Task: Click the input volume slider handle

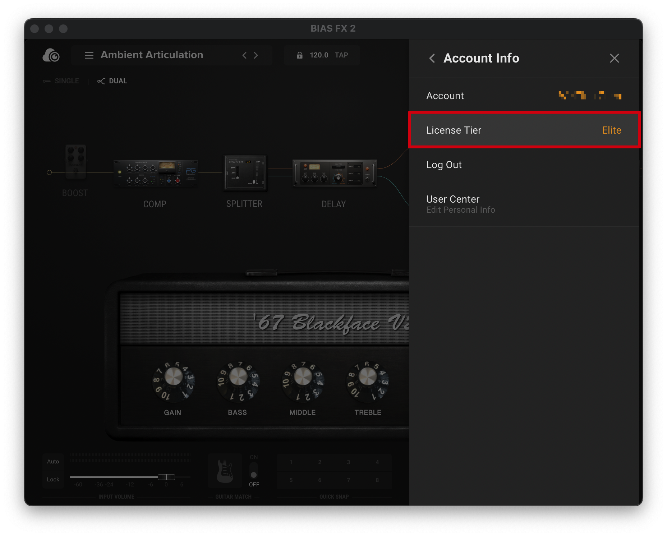Action: coord(166,477)
